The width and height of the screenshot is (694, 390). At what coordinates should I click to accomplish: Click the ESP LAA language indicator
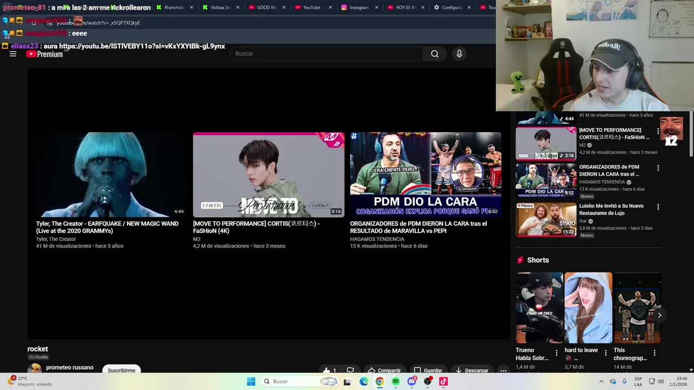pyautogui.click(x=639, y=381)
